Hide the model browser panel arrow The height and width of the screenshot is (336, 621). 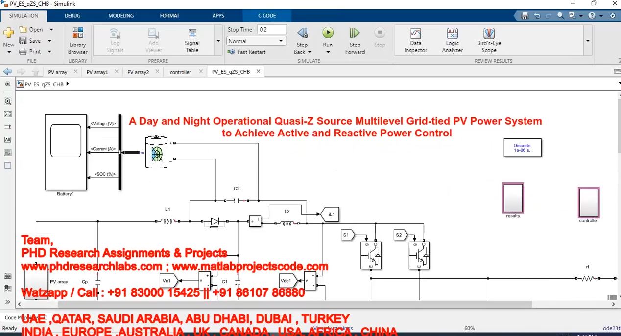tap(7, 84)
